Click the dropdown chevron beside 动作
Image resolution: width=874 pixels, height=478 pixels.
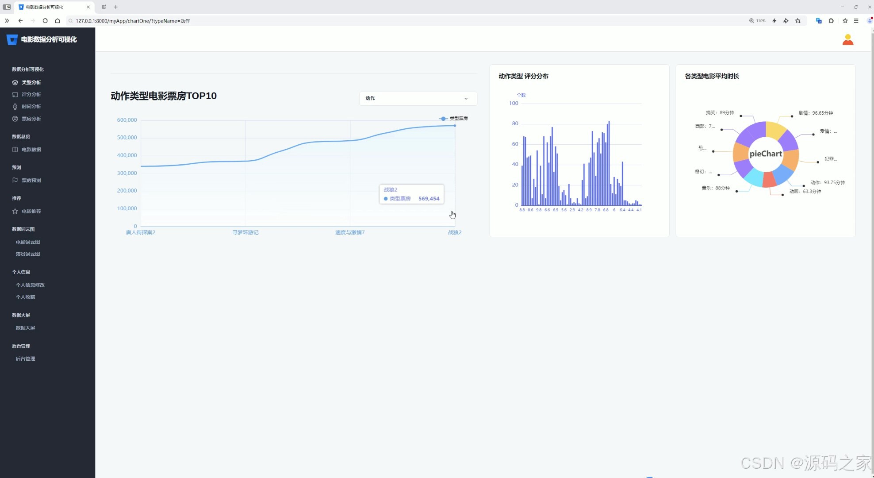coord(466,99)
